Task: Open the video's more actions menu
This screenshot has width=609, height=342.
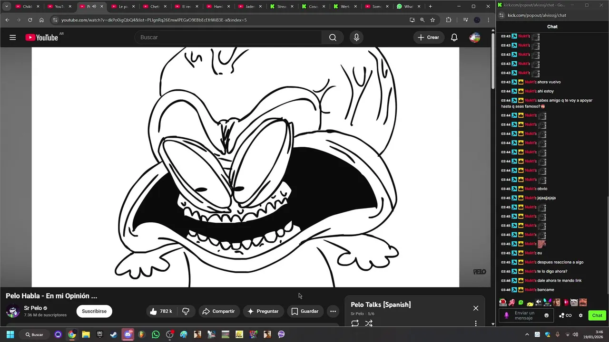Action: (x=333, y=311)
